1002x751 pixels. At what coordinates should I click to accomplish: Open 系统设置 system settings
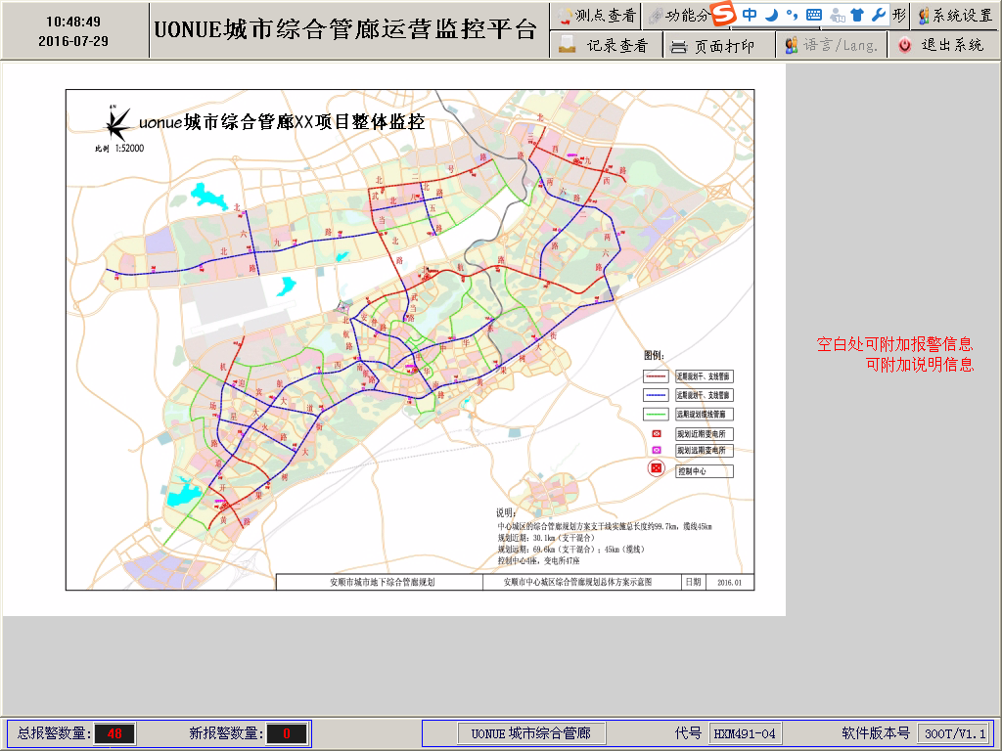click(x=955, y=16)
